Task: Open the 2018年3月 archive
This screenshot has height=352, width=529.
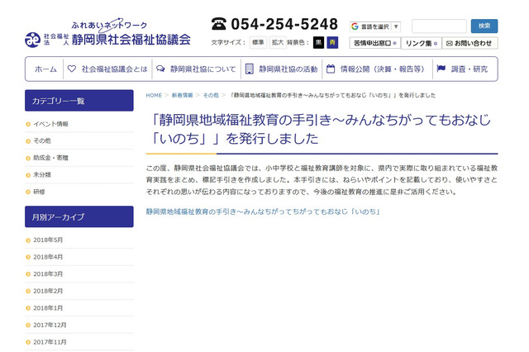Action: [48, 274]
